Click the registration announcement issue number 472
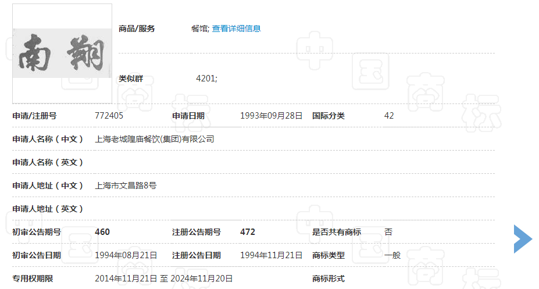Viewport: 539px width, 289px height. tap(248, 232)
